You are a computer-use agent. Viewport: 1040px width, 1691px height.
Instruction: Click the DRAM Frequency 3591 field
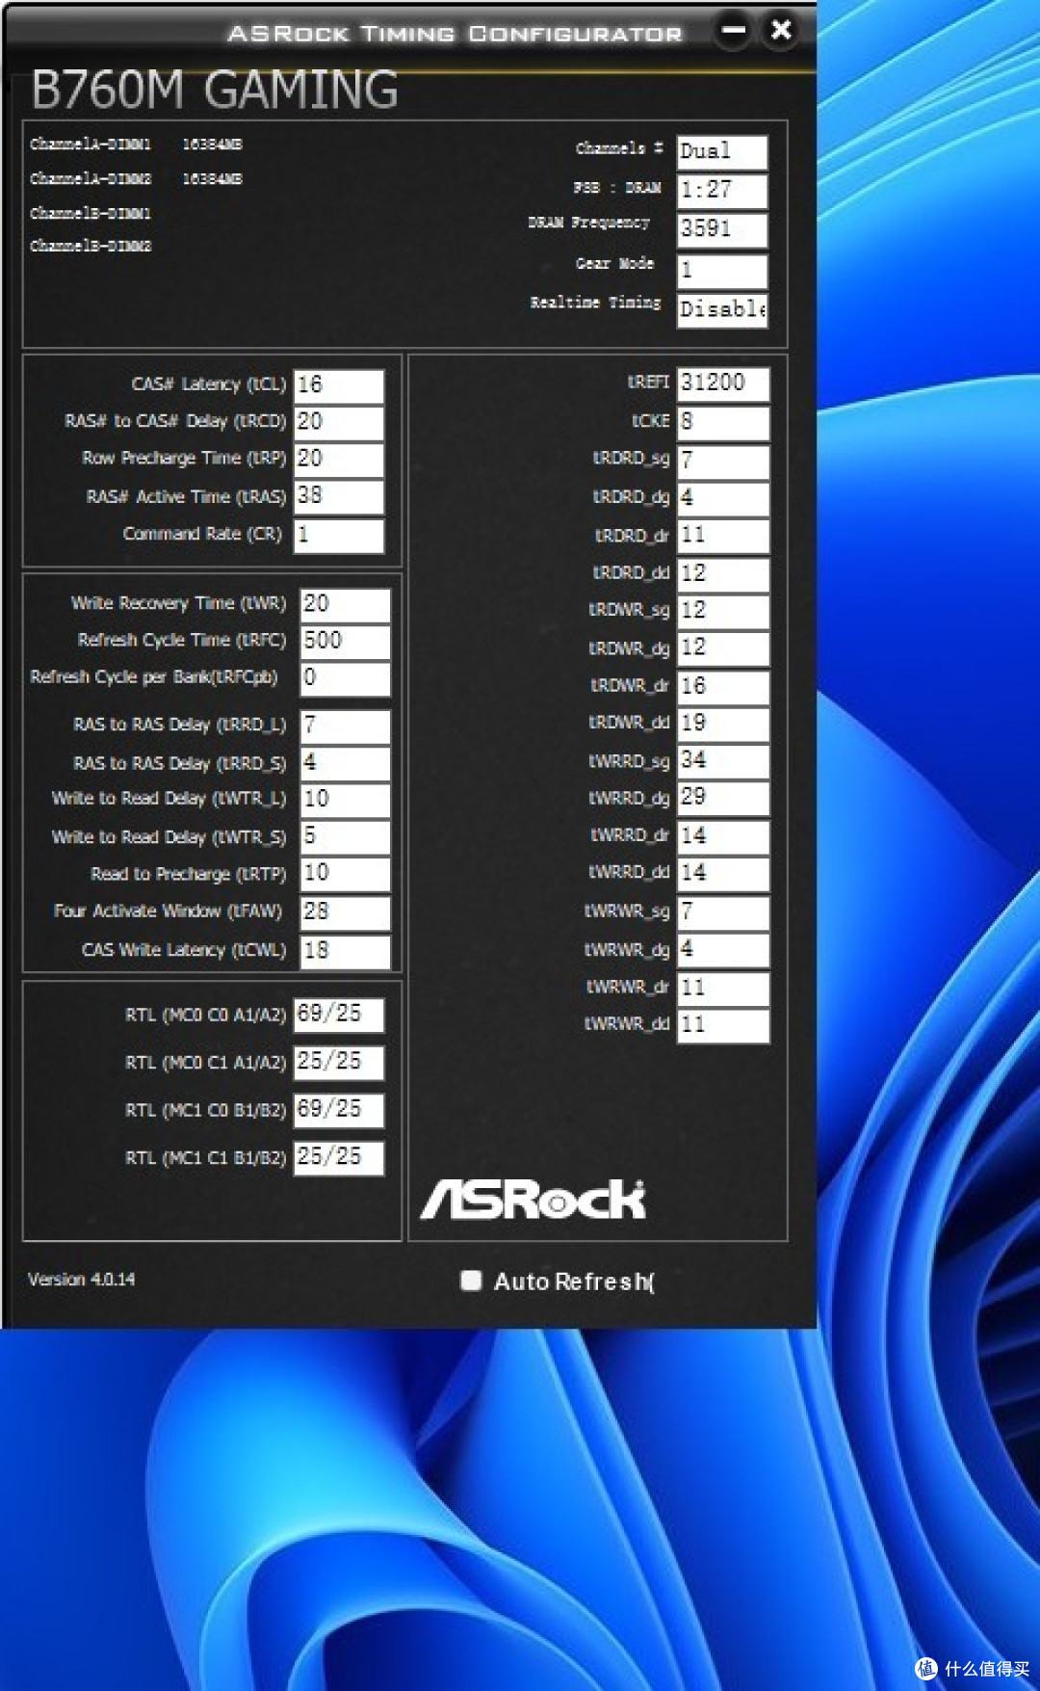pos(722,230)
